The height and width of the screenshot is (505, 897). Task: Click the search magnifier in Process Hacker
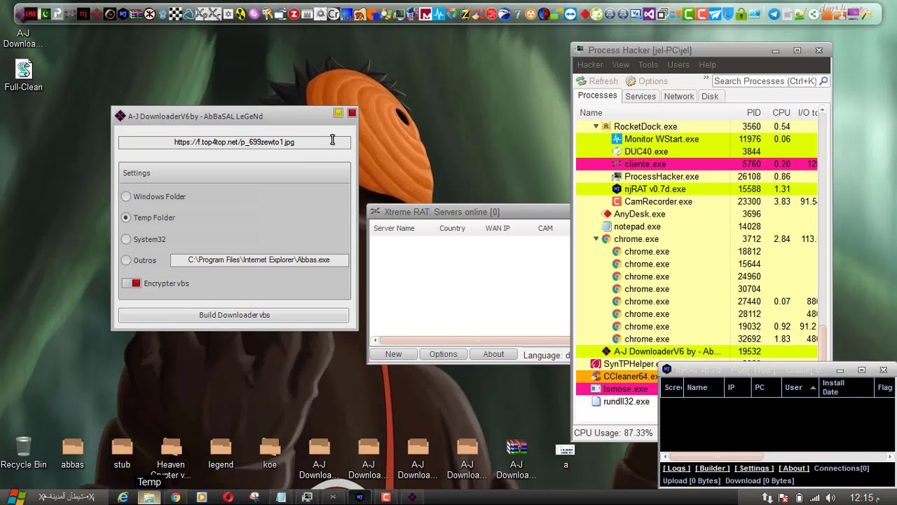click(823, 81)
